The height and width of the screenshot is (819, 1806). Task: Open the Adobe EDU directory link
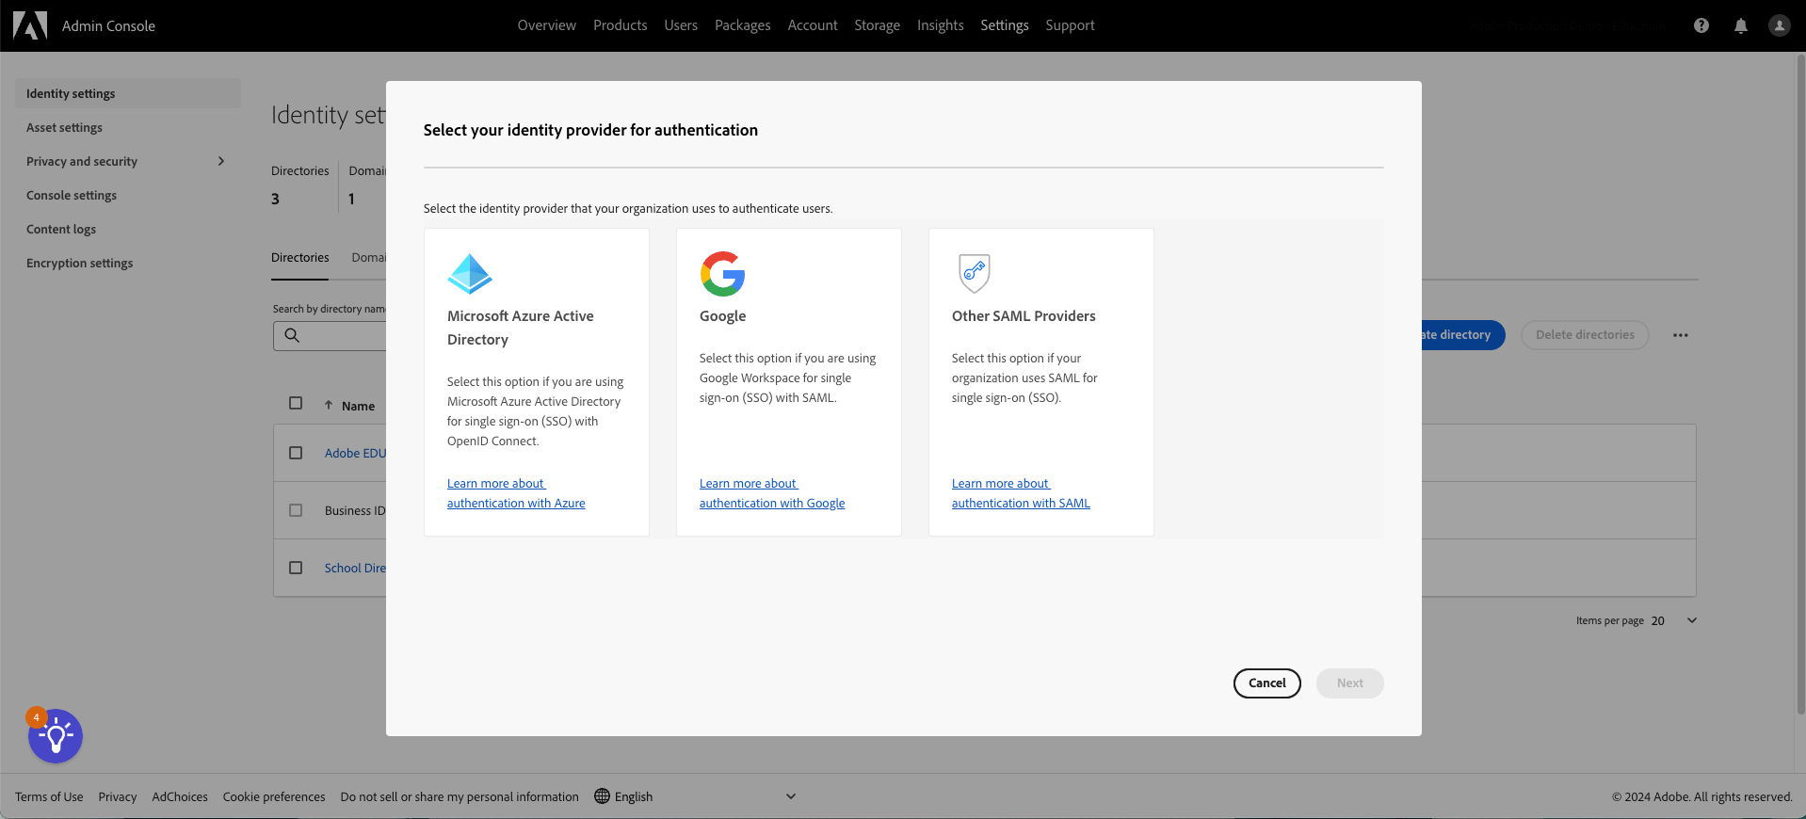pyautogui.click(x=355, y=453)
